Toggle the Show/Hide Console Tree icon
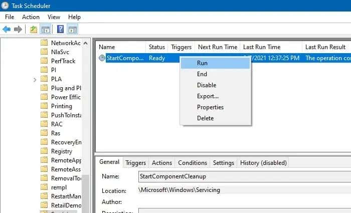Screen dimensions: 351x213 point(45,29)
